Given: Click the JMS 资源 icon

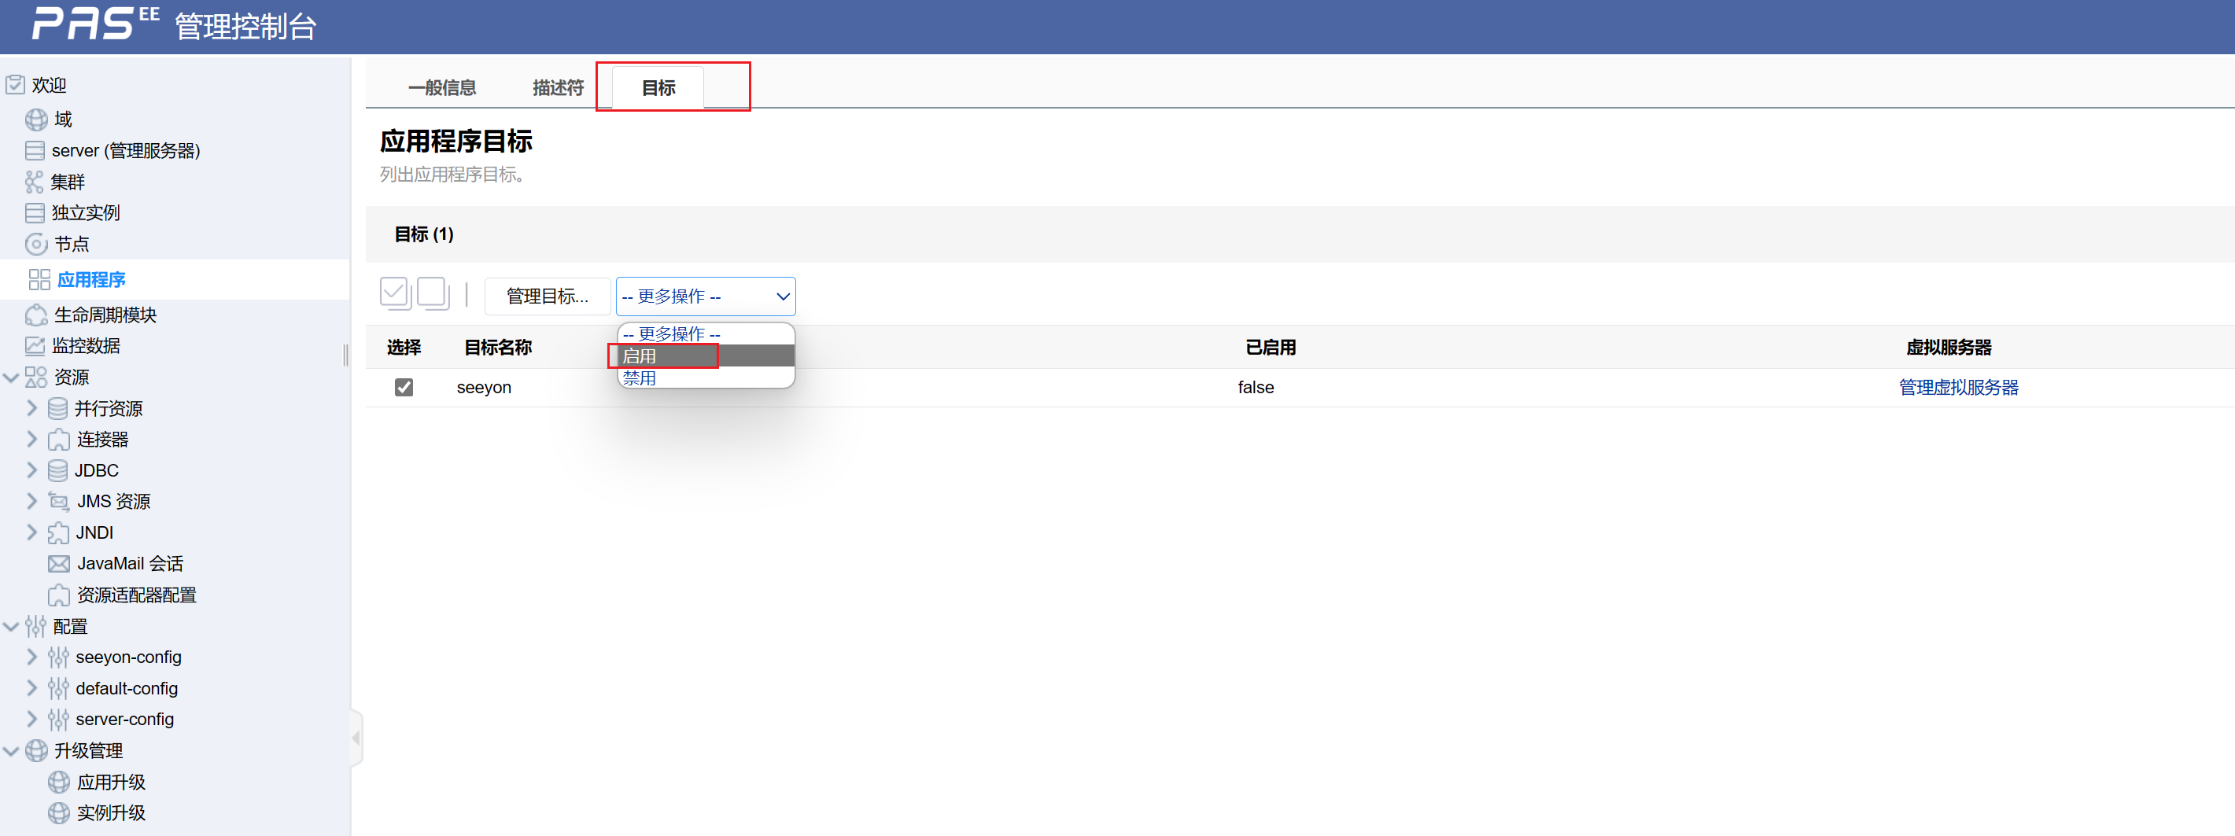Looking at the screenshot, I should click(59, 501).
